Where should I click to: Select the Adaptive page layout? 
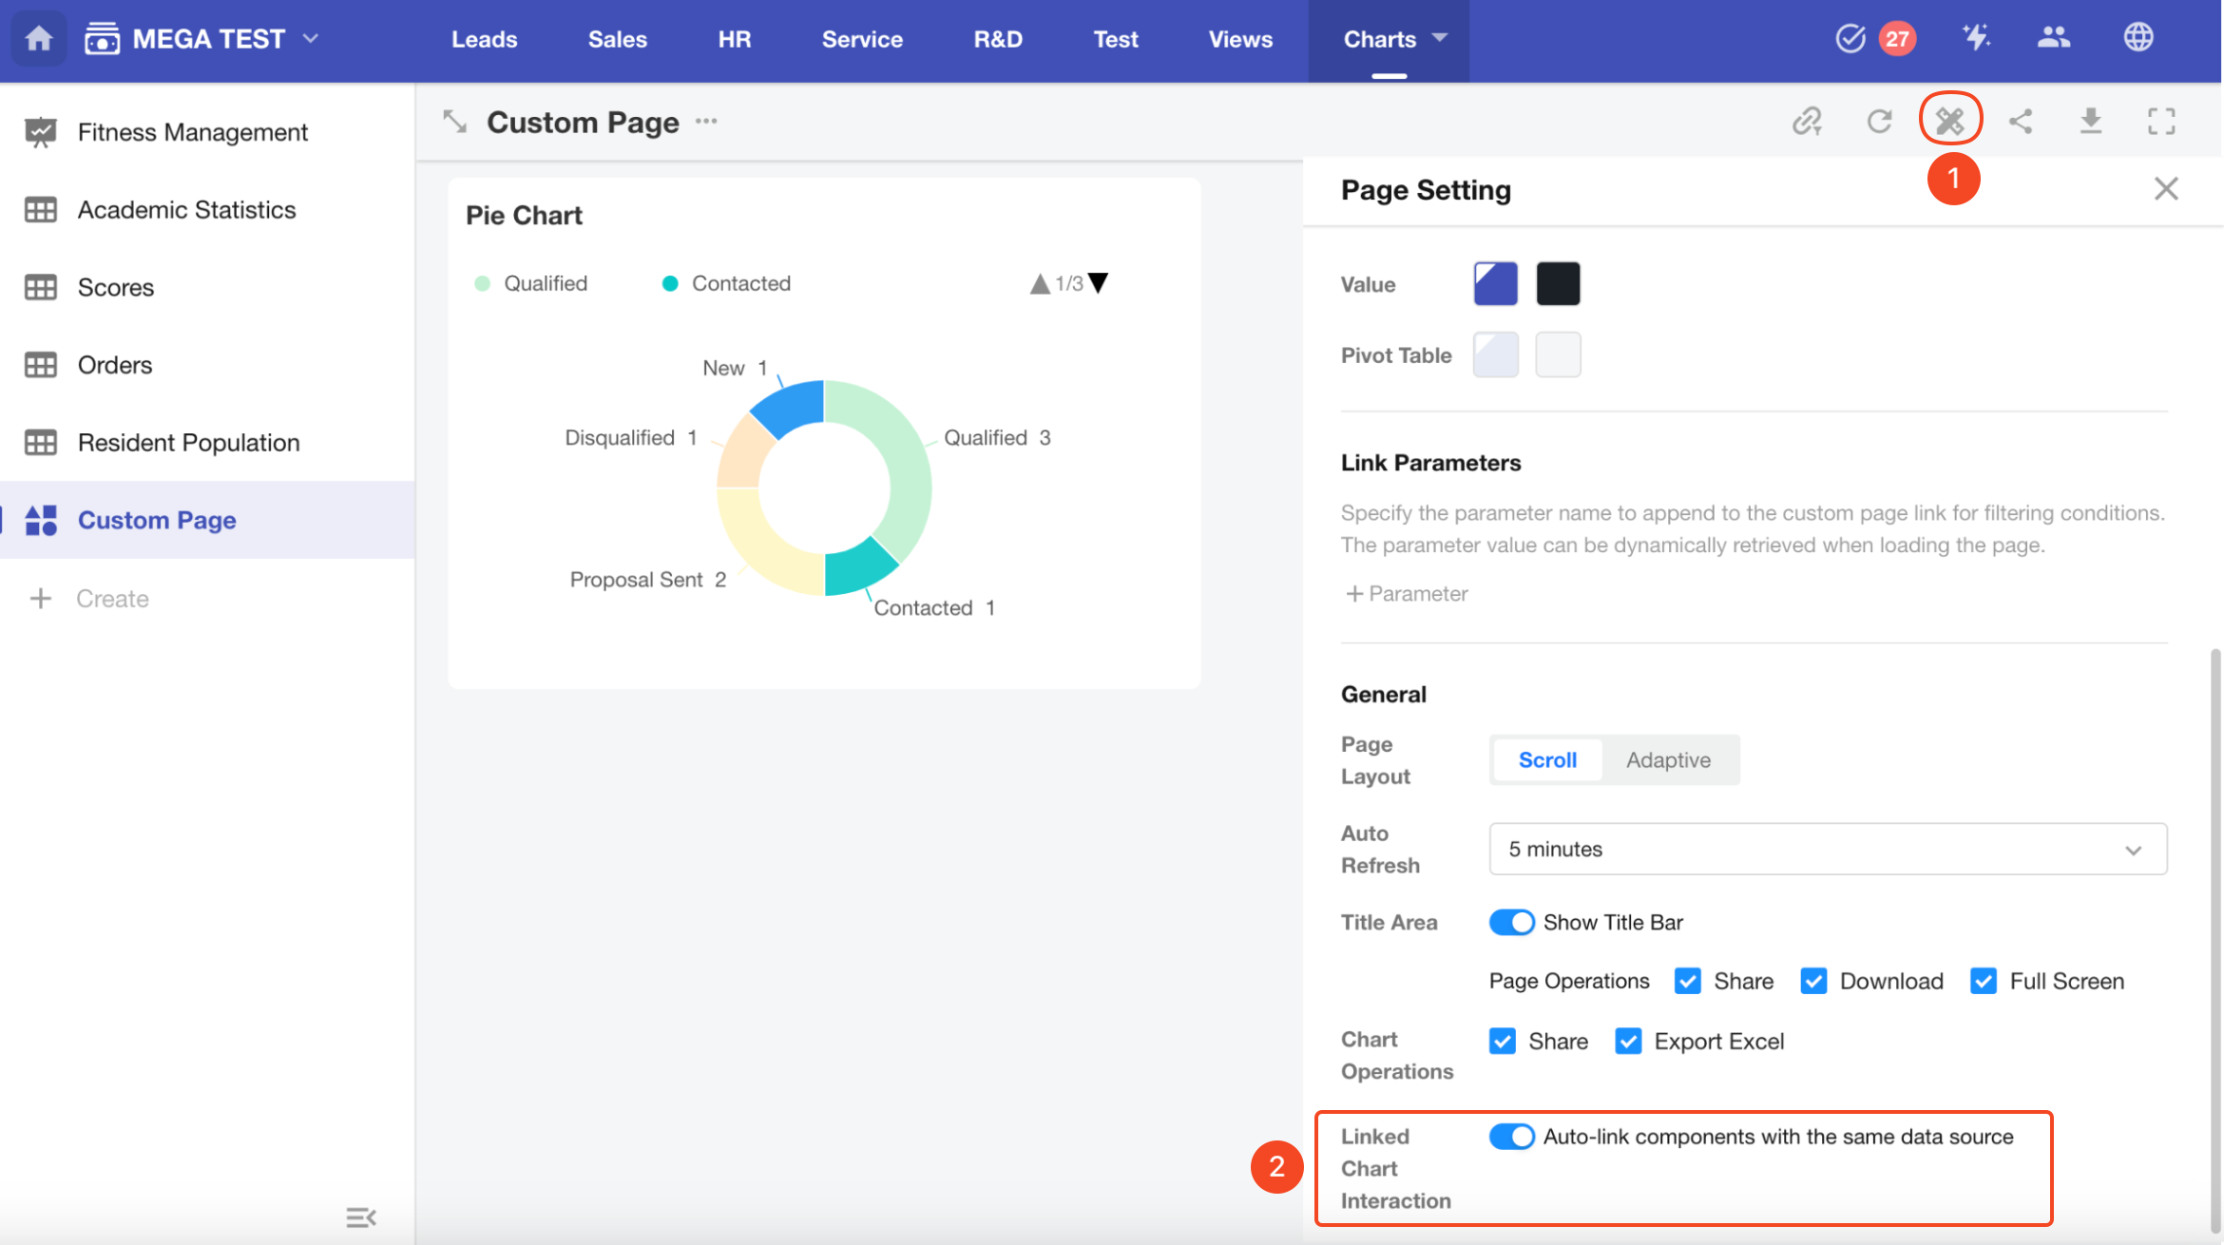point(1668,759)
